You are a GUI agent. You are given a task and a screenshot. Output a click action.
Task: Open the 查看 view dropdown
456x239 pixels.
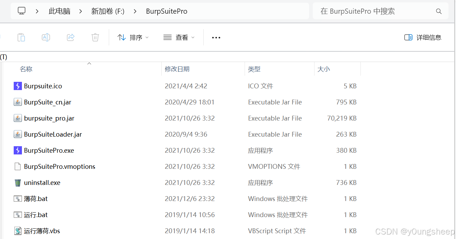pyautogui.click(x=179, y=37)
